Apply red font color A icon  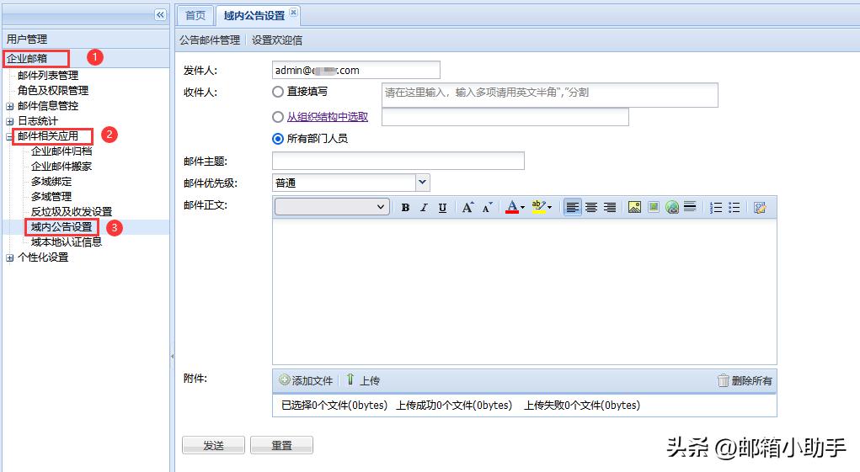(x=512, y=207)
